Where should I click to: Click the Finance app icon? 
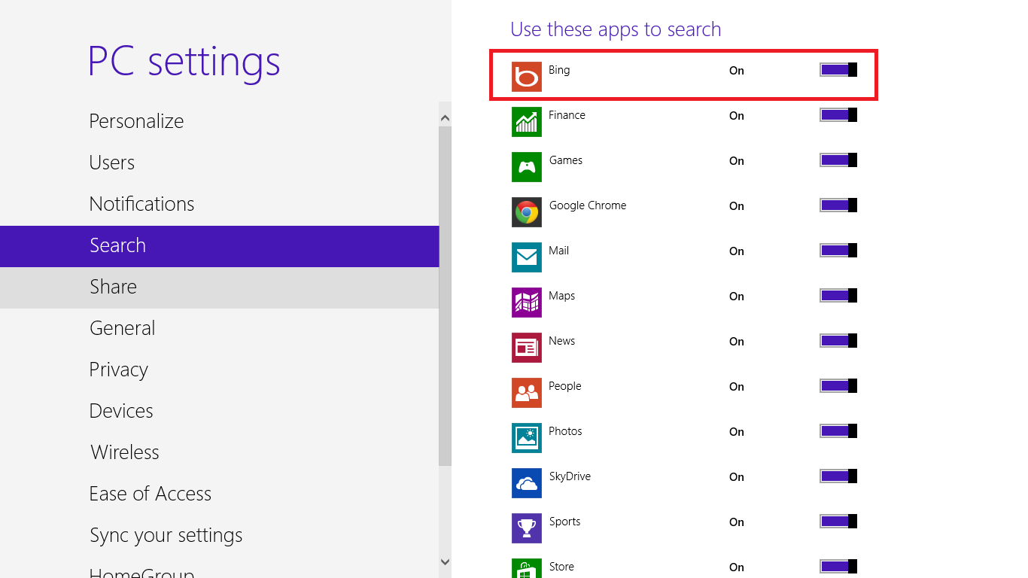(x=527, y=122)
